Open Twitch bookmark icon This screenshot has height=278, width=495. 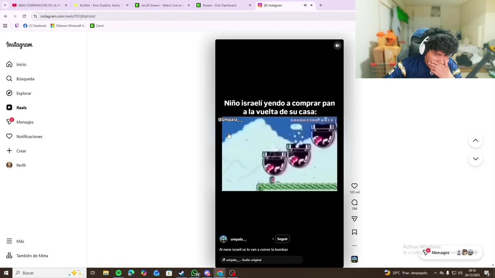(x=17, y=26)
